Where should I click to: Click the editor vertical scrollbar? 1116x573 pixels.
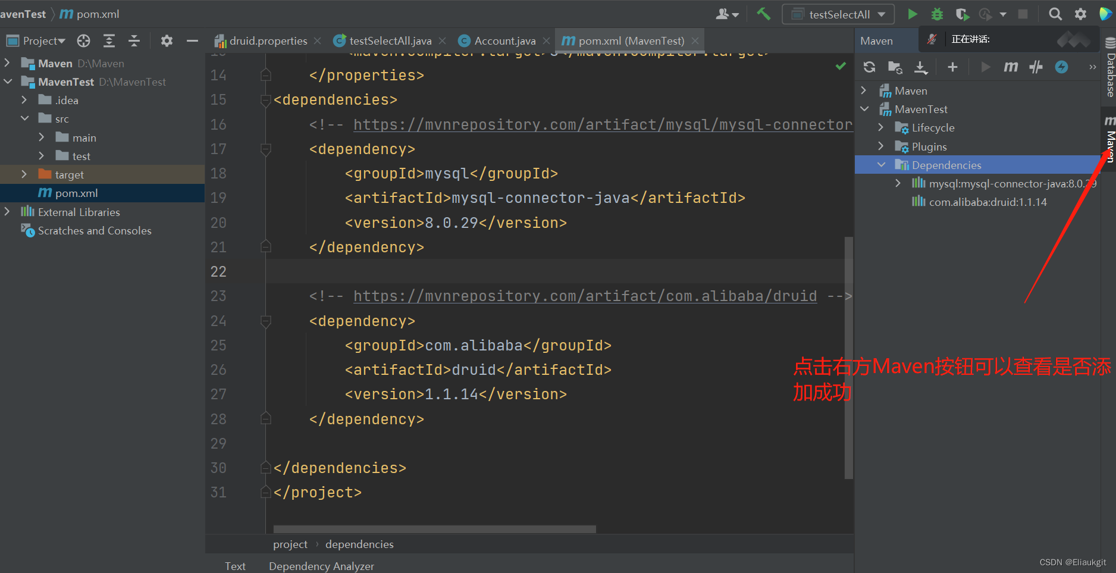coord(849,358)
